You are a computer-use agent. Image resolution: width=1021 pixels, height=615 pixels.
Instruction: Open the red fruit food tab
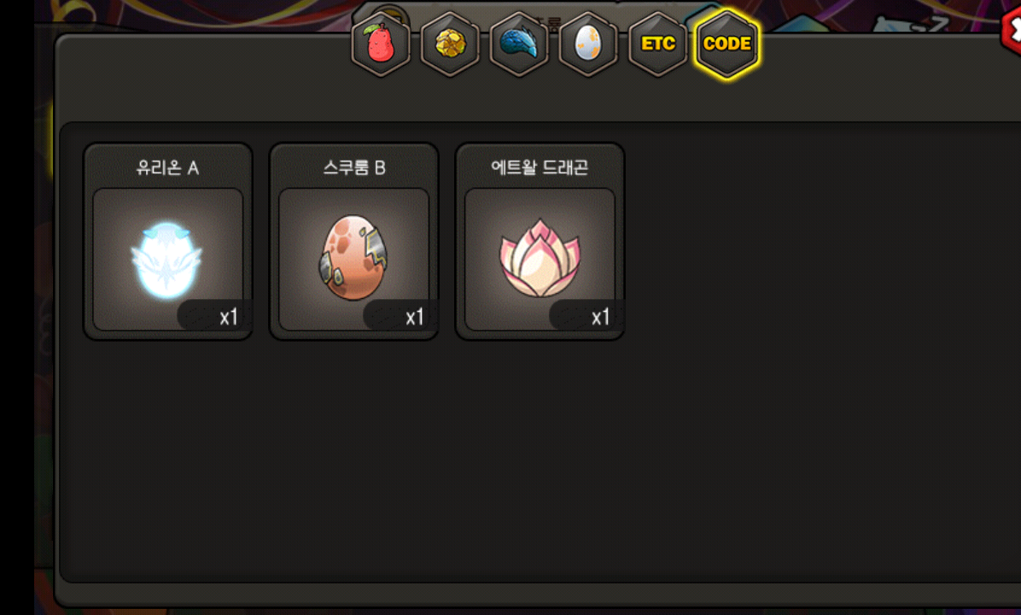click(381, 44)
